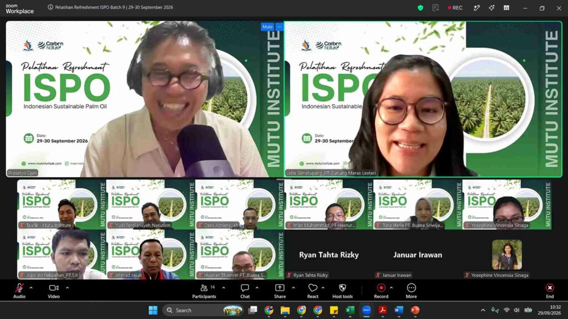
Task: Open Sticky Notes from taskbar
Action: pos(333,310)
